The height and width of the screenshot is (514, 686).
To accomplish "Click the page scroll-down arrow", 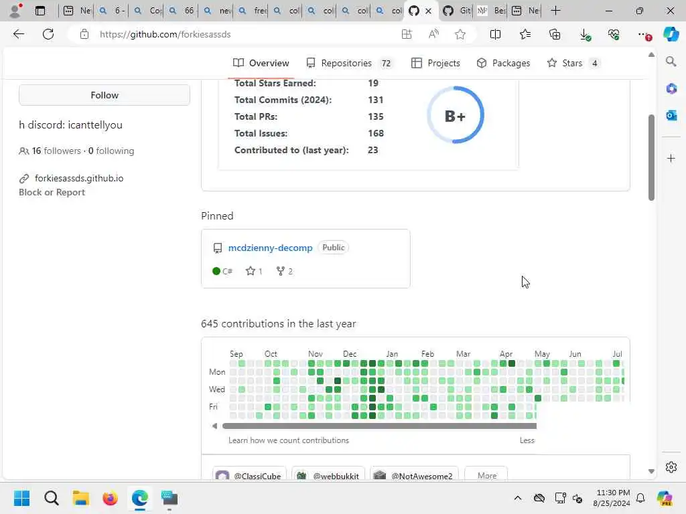I will pos(651,471).
